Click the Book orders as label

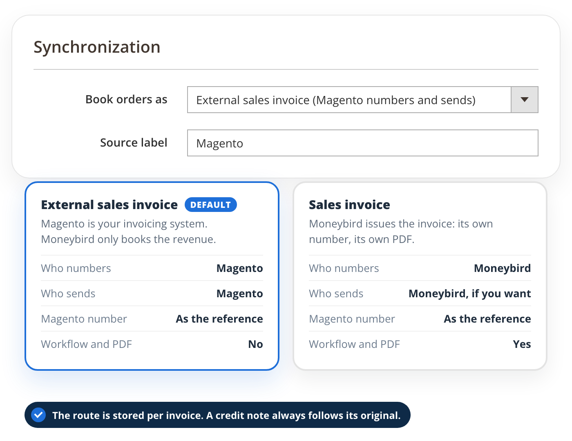pyautogui.click(x=126, y=100)
